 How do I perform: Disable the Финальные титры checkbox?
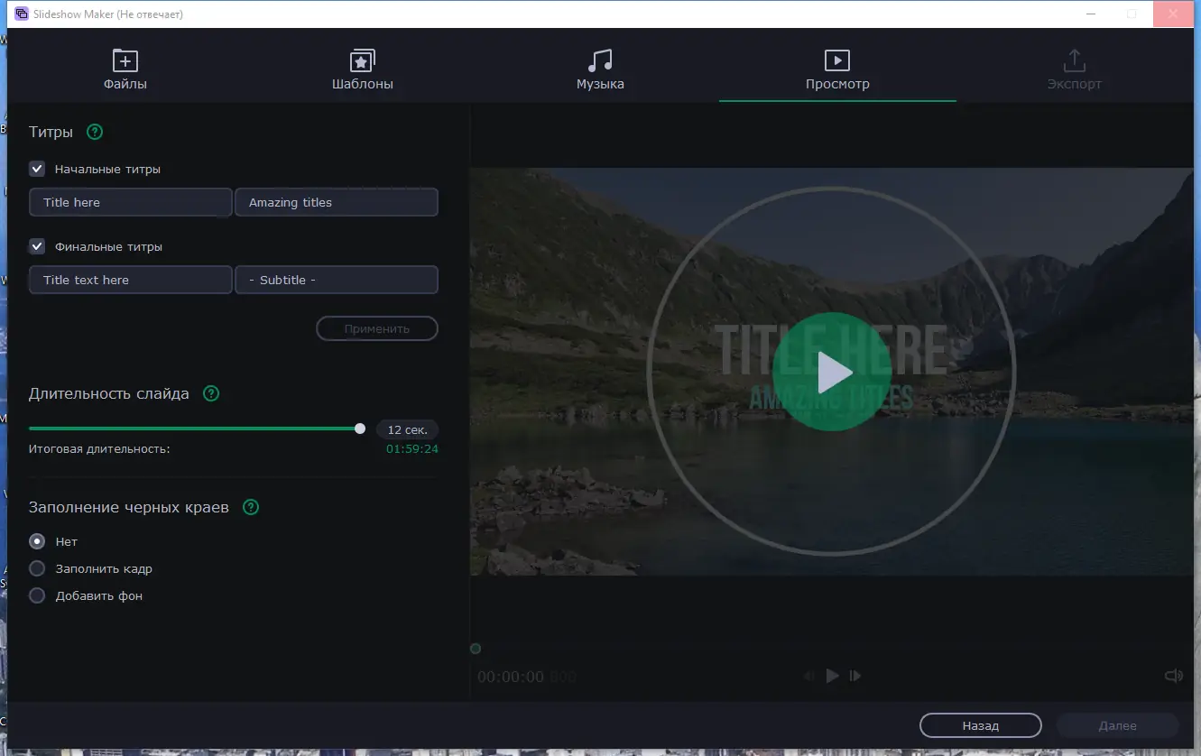coord(37,246)
